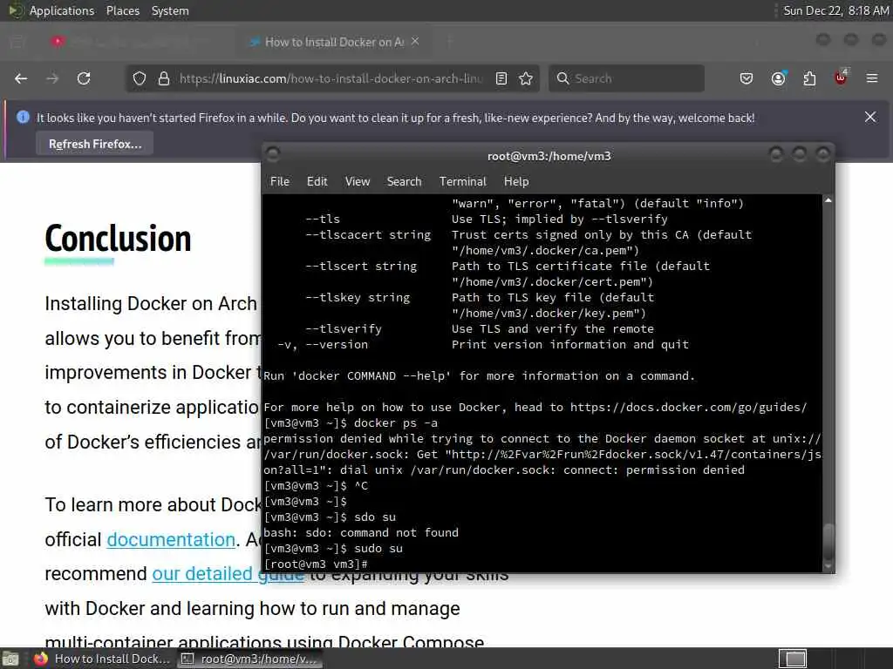Open the Applications menu in top panel
Image resolution: width=893 pixels, height=669 pixels.
[62, 10]
